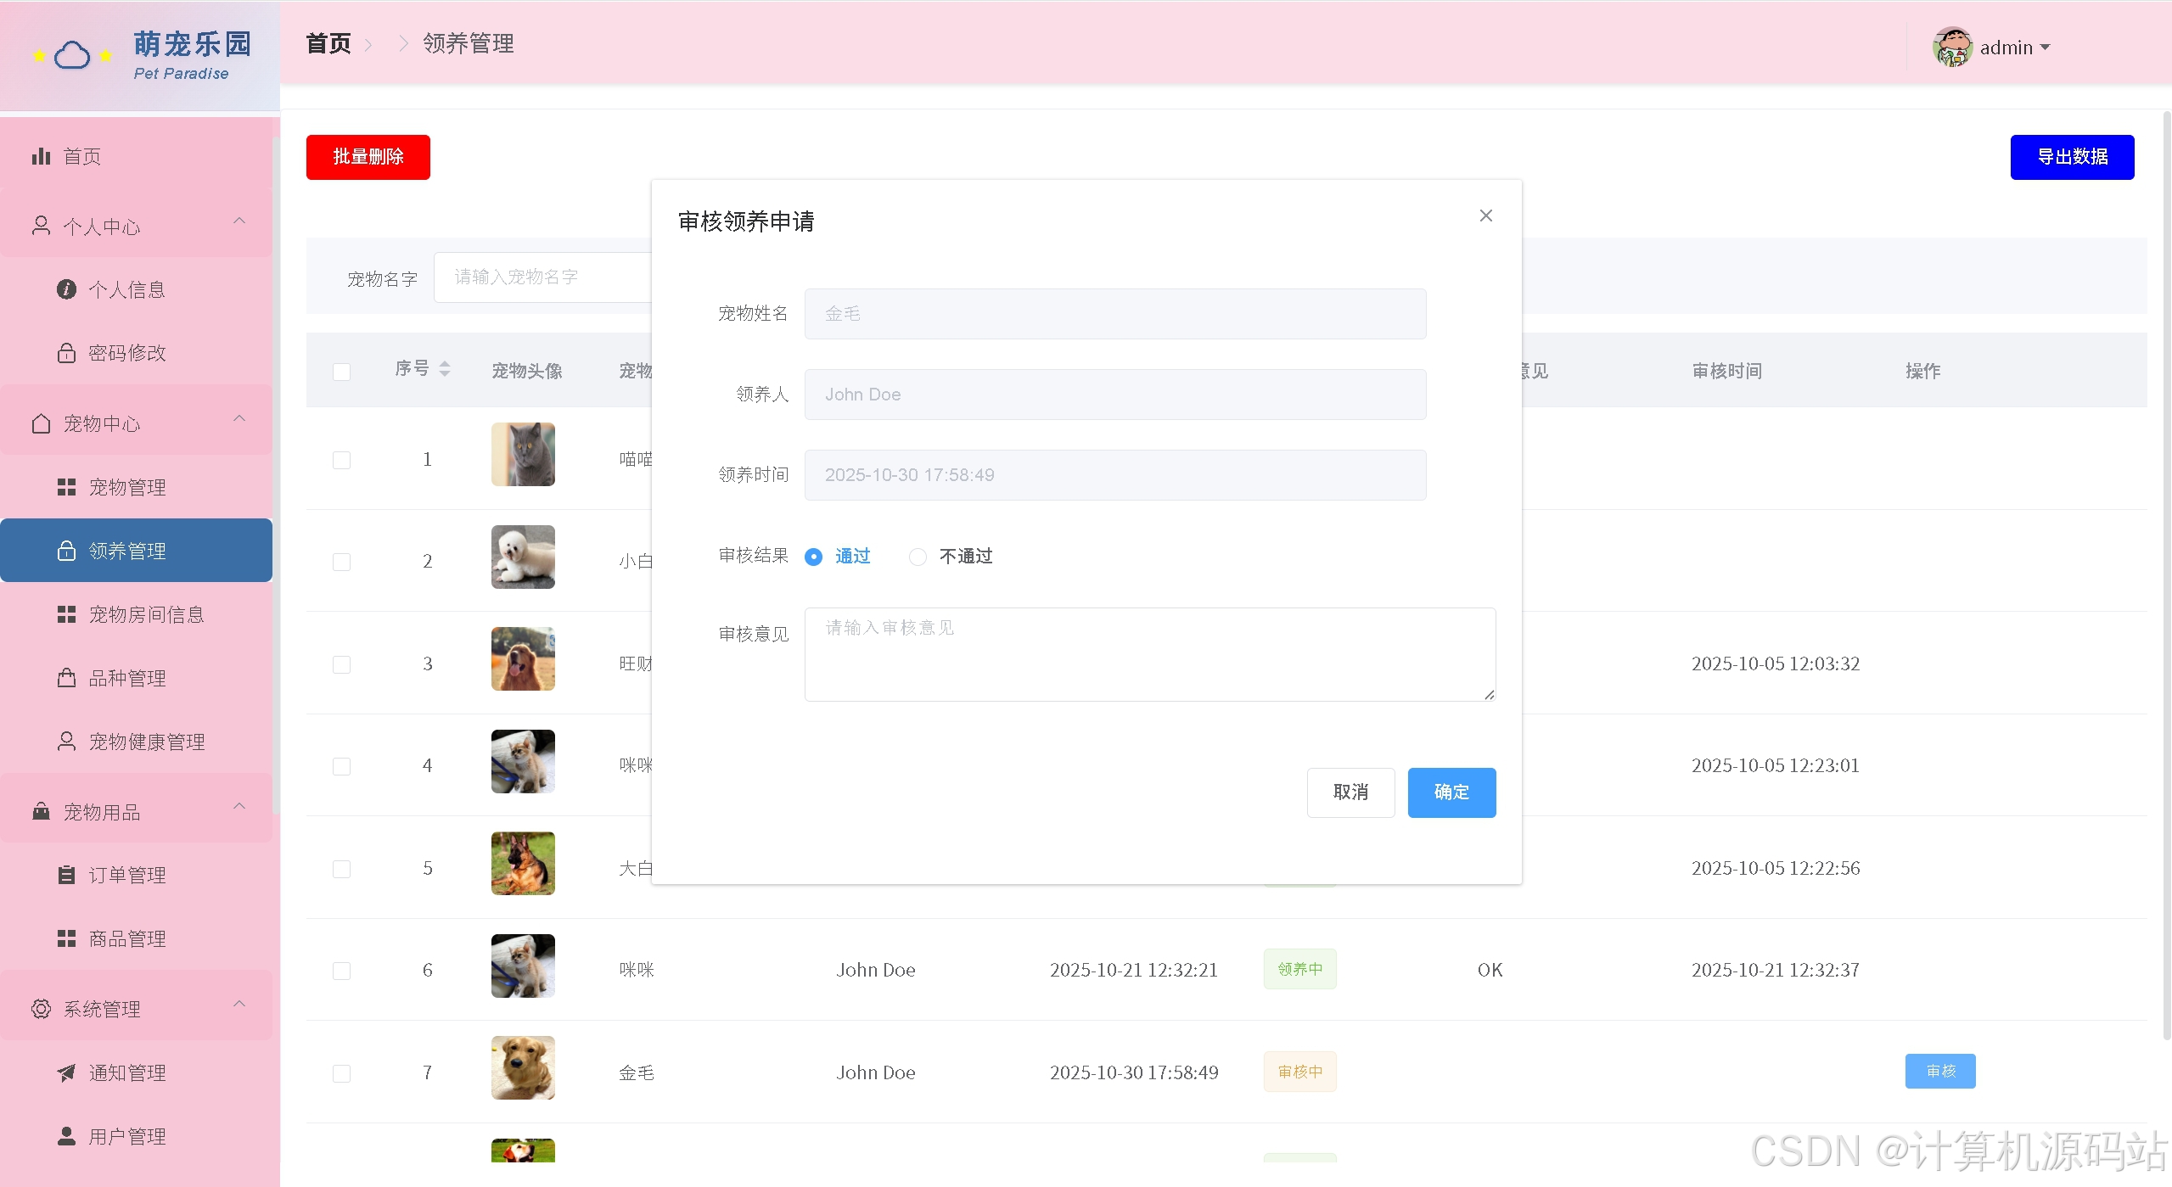Collapse the 宠物中心 menu chevron

pos(239,418)
